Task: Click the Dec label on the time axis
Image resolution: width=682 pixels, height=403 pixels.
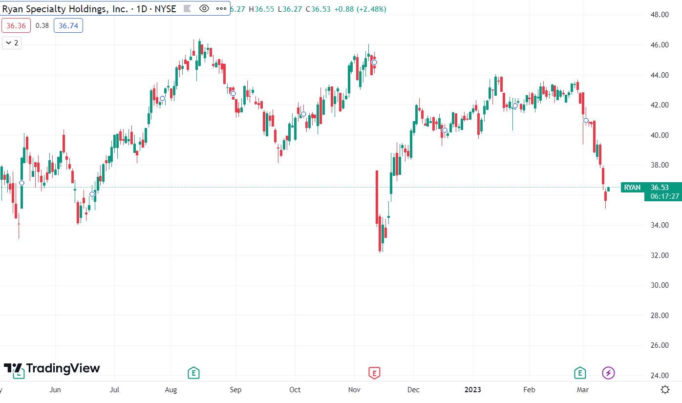Action: 413,390
